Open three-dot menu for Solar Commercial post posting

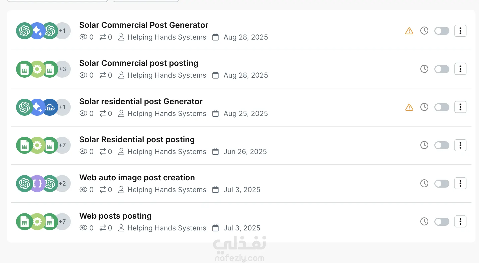460,69
